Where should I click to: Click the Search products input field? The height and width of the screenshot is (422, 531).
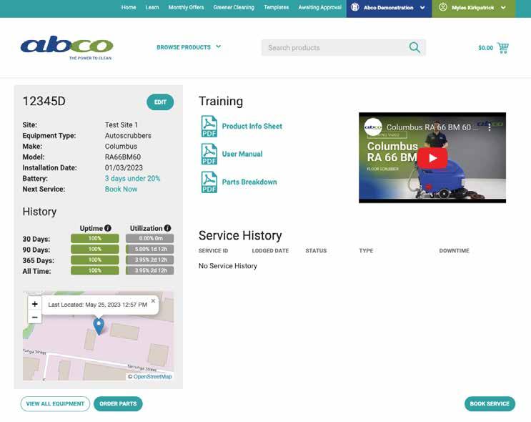(x=335, y=47)
